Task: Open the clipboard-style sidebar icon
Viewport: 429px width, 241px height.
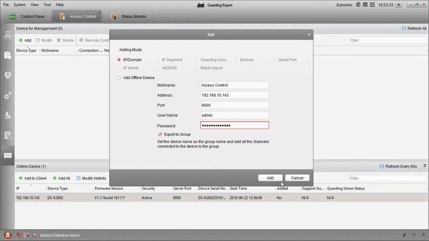Action: [x=7, y=55]
